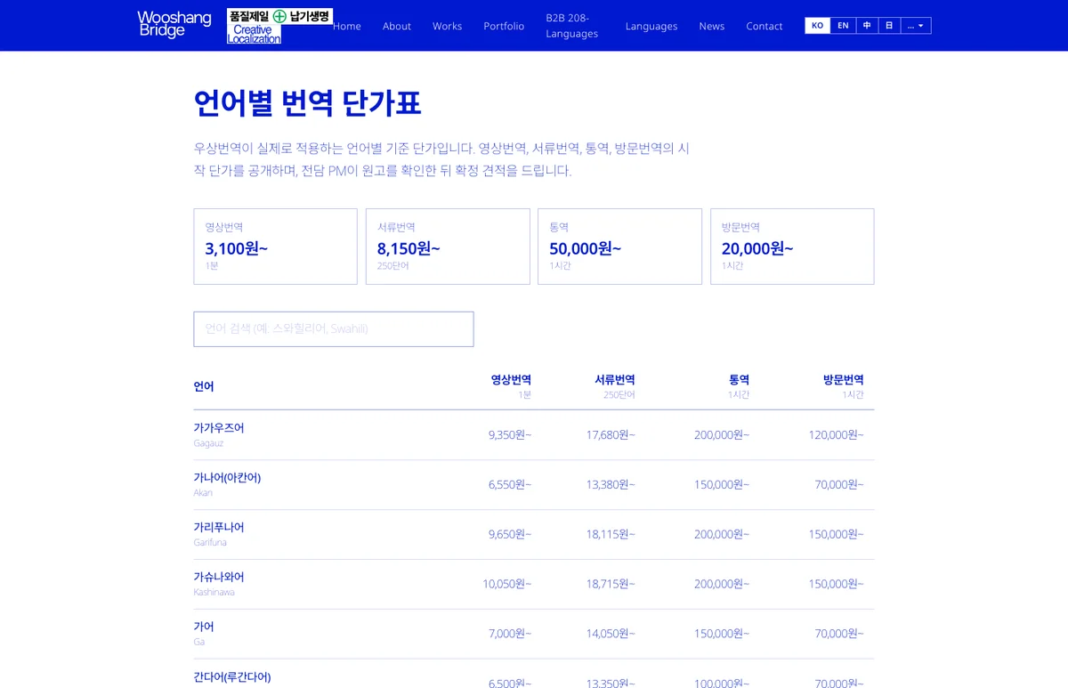This screenshot has height=688, width=1068.
Task: Click the Wooshang Bridge logo
Action: (x=174, y=25)
